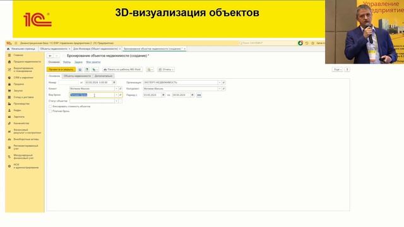
Task: Open the Мои заметки link
Action: [93, 62]
